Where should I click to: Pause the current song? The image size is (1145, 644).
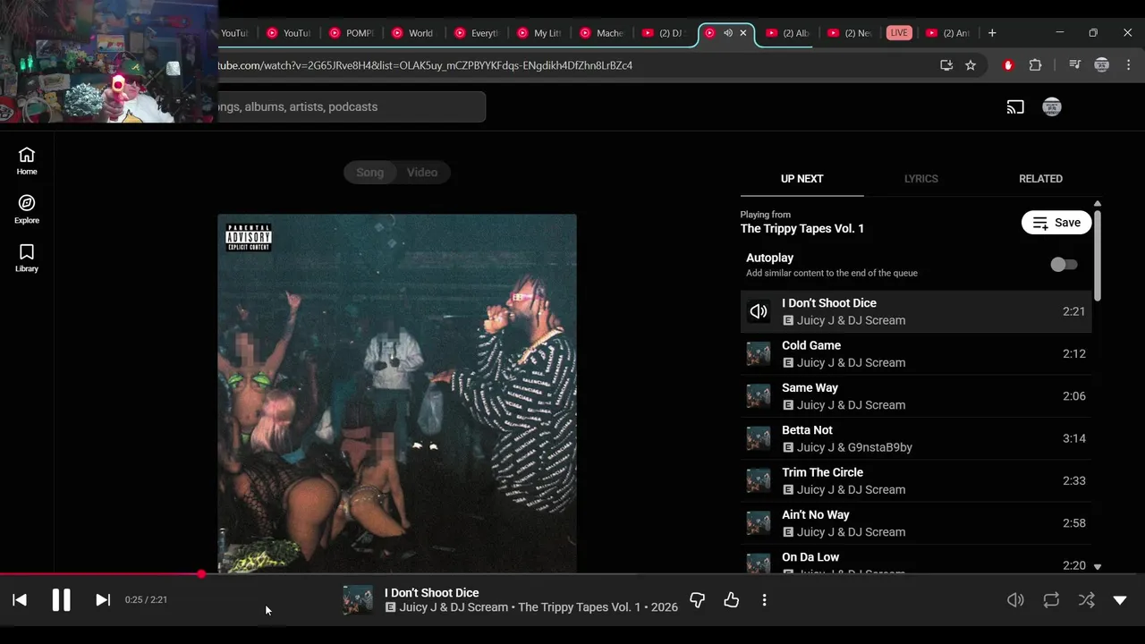tap(61, 600)
